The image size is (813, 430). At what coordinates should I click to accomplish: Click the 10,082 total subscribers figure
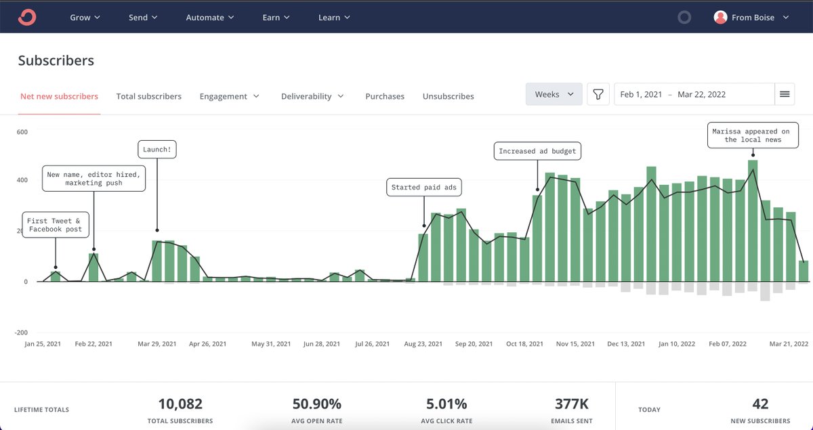180,404
